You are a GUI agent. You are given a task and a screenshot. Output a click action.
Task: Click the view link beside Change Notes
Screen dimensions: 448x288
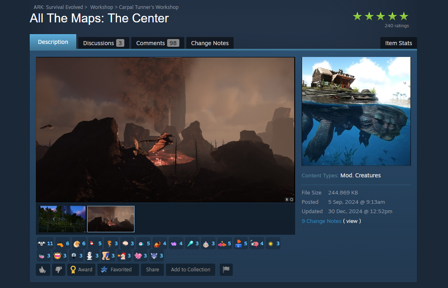[352, 221]
